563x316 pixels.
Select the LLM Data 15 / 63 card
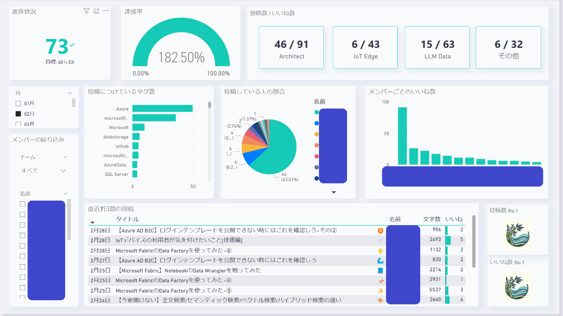point(437,47)
